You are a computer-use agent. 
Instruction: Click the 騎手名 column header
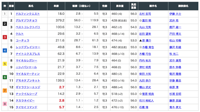coord(153,6)
